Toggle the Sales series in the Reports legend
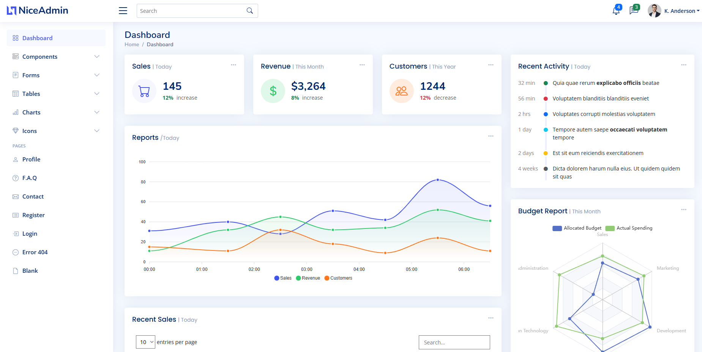This screenshot has height=352, width=702. 282,278
